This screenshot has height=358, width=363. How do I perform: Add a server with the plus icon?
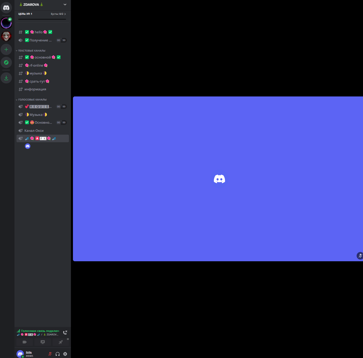[x=6, y=50]
